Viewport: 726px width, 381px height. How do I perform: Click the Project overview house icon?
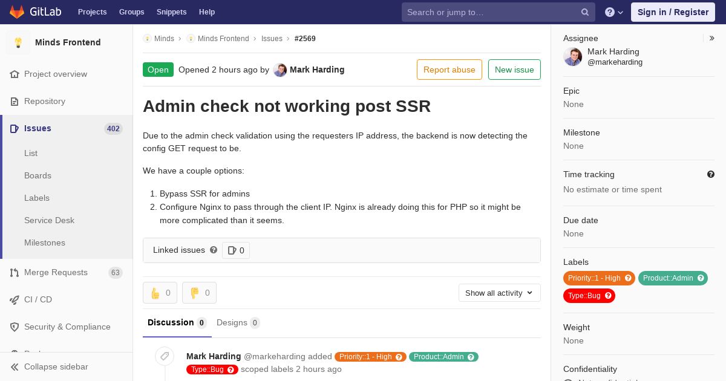click(15, 74)
